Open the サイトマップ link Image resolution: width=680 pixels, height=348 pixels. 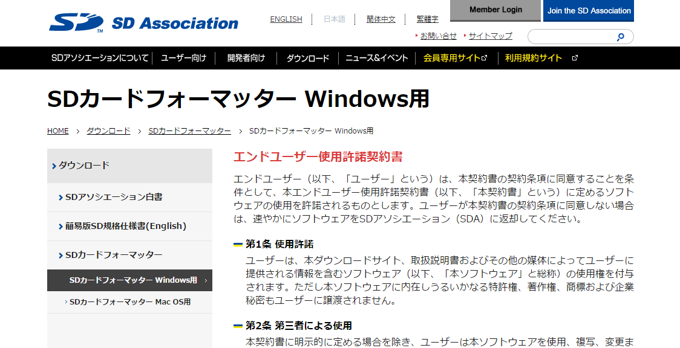[491, 36]
